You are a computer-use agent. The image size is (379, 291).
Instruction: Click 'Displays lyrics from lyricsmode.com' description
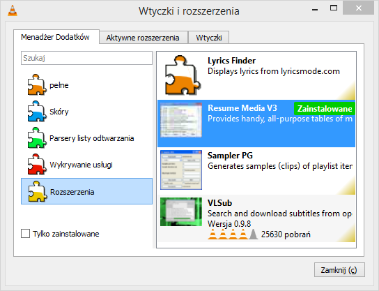click(274, 71)
